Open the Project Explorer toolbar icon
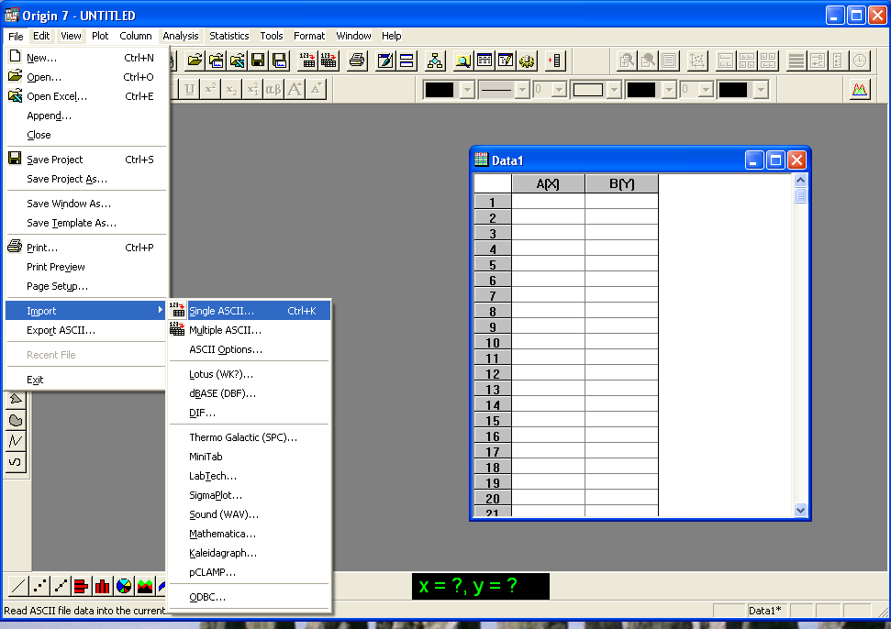891x629 pixels. 435,61
